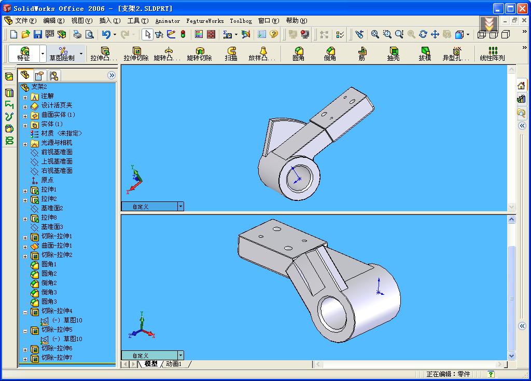Click the Shell (抽壳) tool
The height and width of the screenshot is (381, 531).
pos(393,54)
